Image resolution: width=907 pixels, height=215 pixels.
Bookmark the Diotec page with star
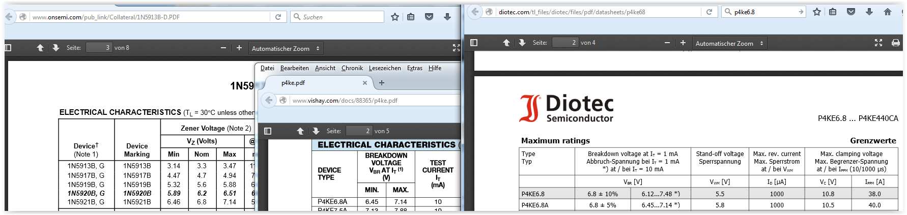point(817,12)
